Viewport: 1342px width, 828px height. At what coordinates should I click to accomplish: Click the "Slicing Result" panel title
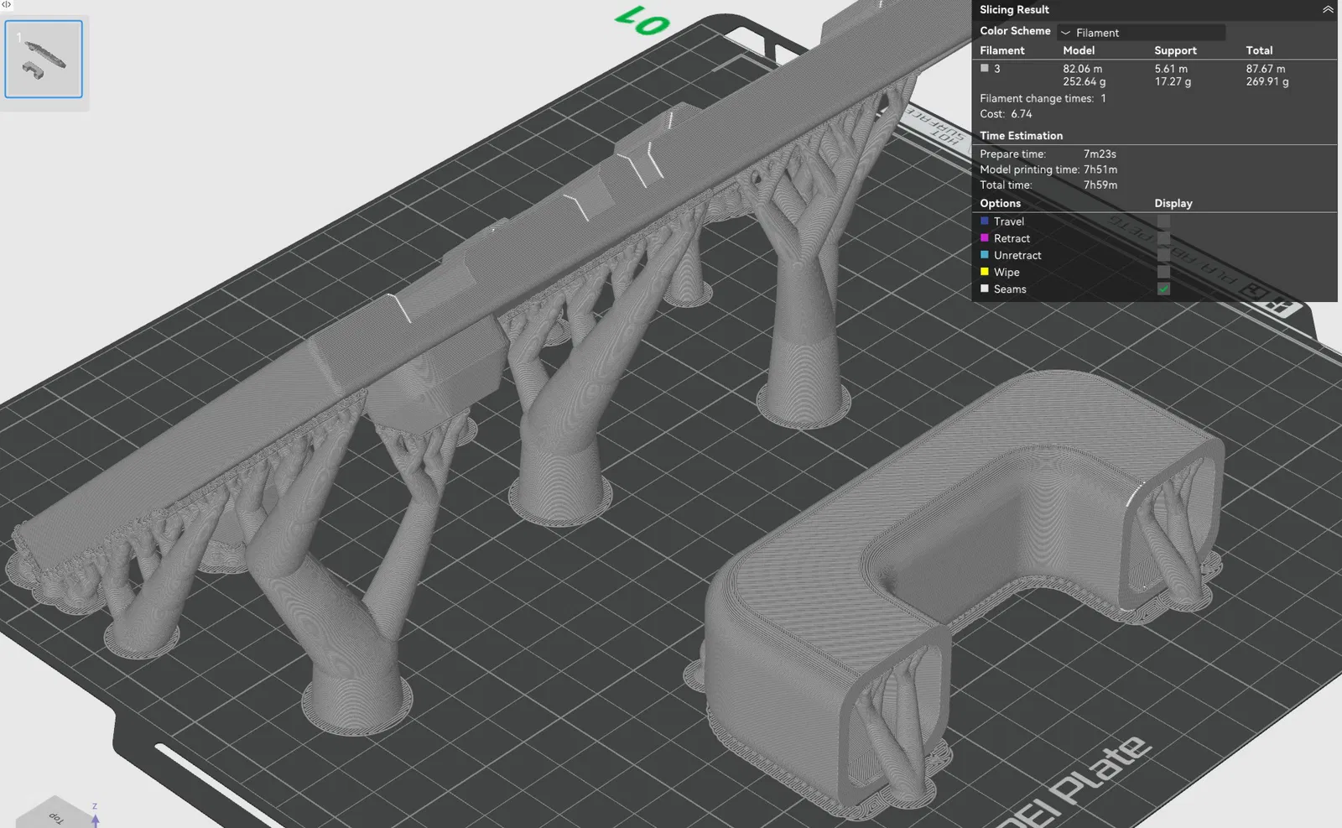(x=1014, y=9)
